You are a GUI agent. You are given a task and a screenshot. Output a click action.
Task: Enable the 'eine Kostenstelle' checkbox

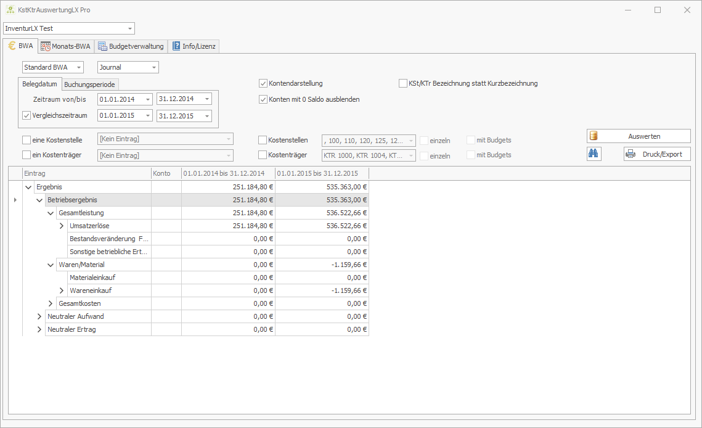click(x=27, y=140)
